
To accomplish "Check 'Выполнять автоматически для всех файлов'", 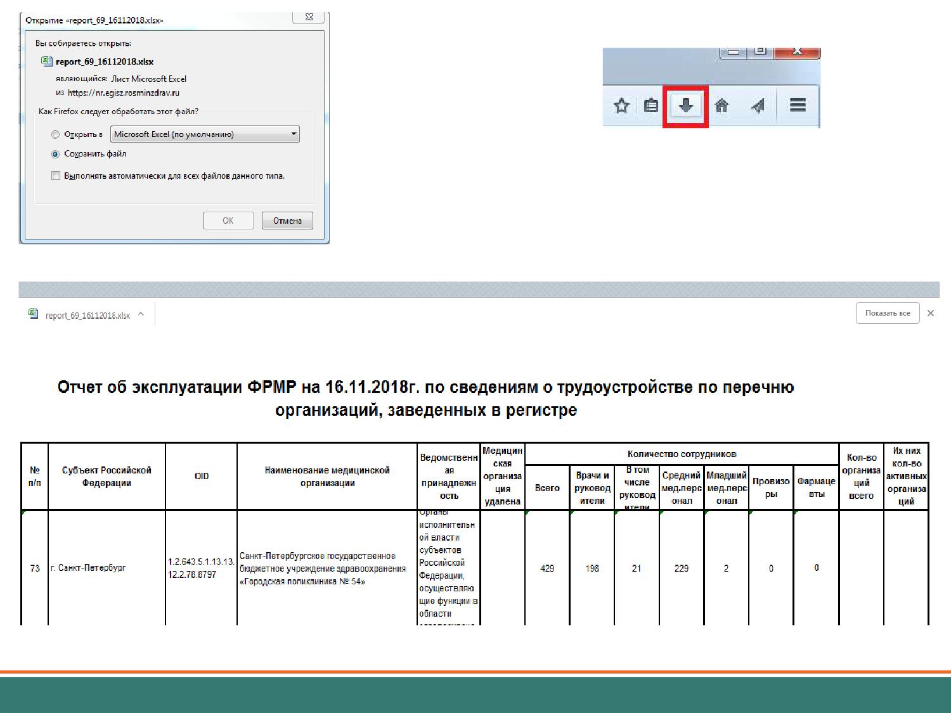I will pyautogui.click(x=56, y=176).
